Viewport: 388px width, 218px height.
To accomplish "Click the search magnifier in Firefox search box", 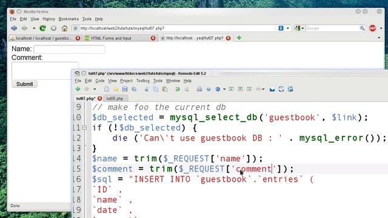I will pyautogui.click(x=362, y=28).
